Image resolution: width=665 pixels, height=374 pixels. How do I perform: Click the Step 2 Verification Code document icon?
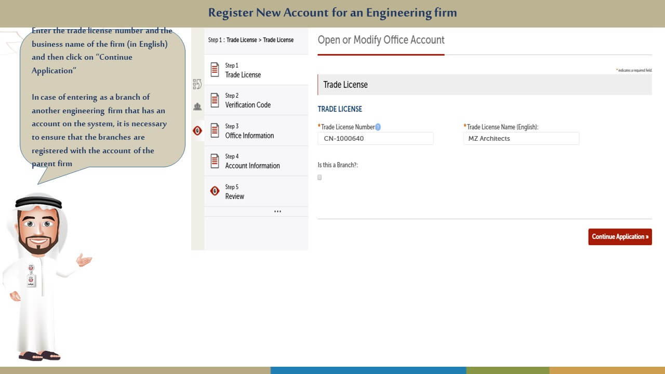[215, 100]
